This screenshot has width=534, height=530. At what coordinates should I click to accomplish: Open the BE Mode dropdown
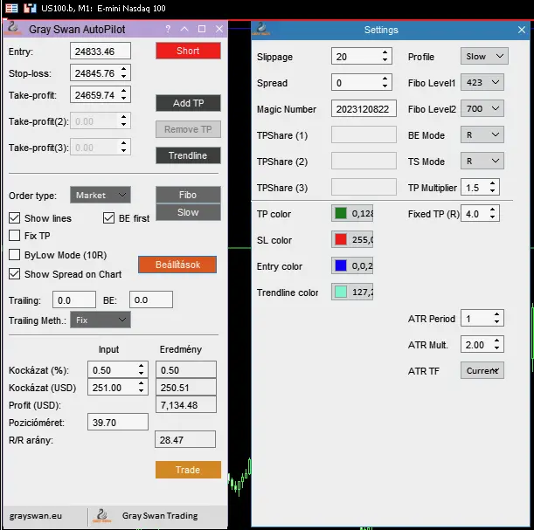coord(482,135)
